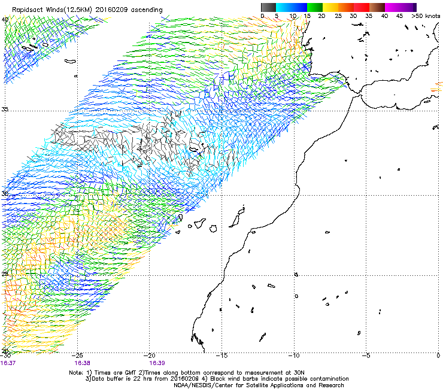Click the green 15–20 knots legend segment
The height and width of the screenshot is (389, 443).
click(x=315, y=7)
